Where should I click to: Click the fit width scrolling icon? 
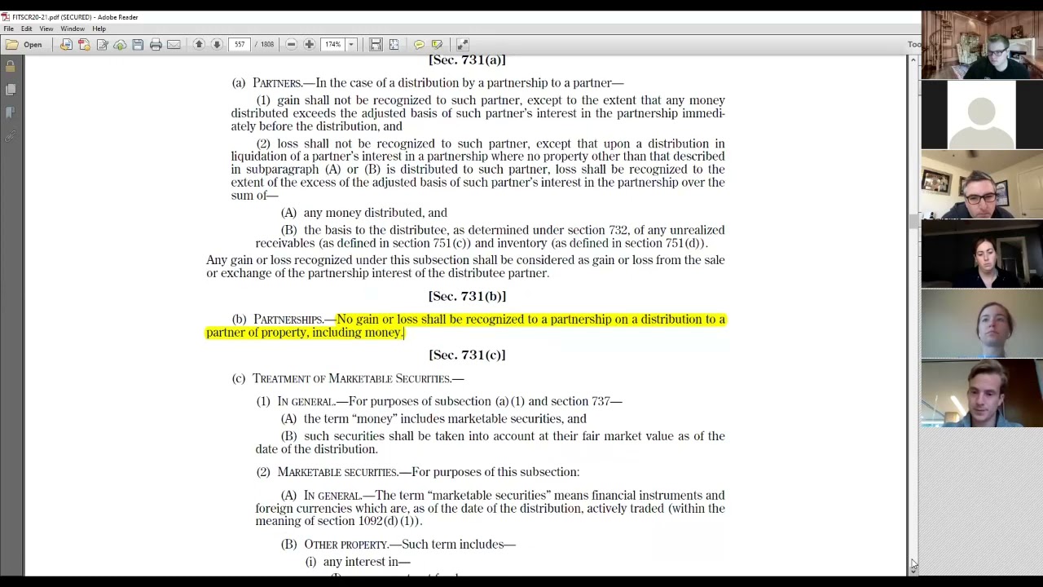click(376, 44)
